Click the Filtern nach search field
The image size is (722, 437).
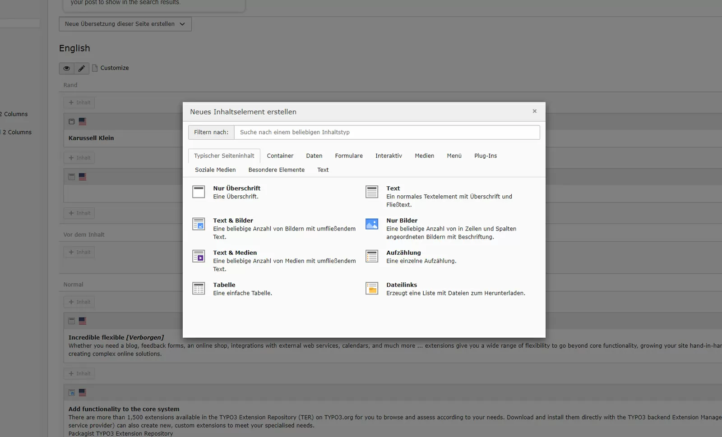386,132
